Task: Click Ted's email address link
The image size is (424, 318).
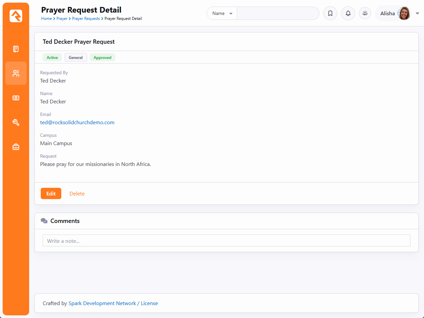Action: coord(77,122)
